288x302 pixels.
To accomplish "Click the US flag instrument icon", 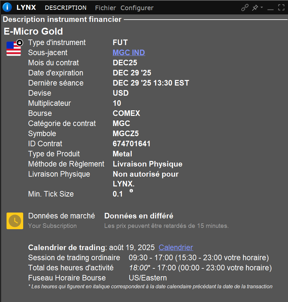I will click(13, 49).
